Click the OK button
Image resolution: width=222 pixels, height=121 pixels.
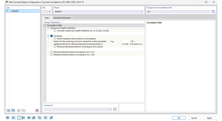tap(179, 118)
